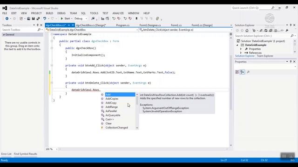Click Properties wrench icon in Solution Explorer toolbar

(x=287, y=31)
